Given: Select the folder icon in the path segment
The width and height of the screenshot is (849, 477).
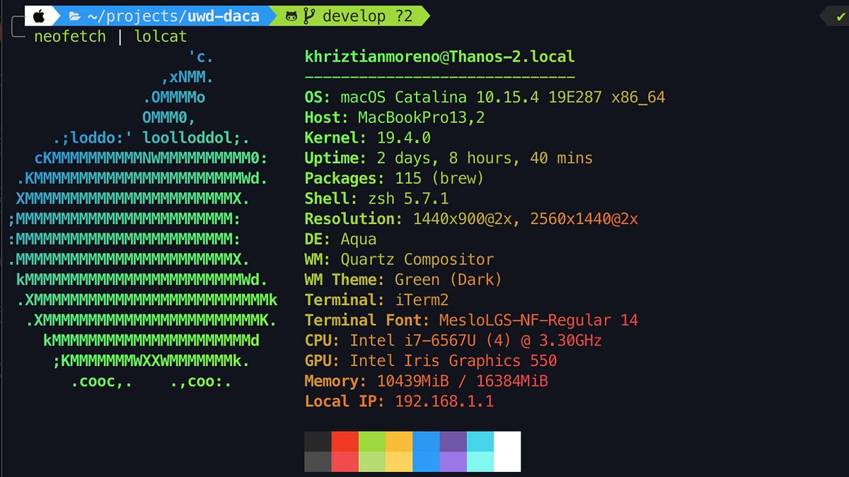Looking at the screenshot, I should coord(74,16).
